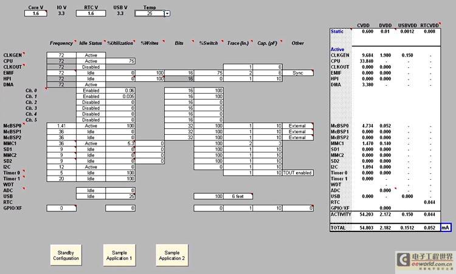Click the USBVDD column header

(407, 26)
